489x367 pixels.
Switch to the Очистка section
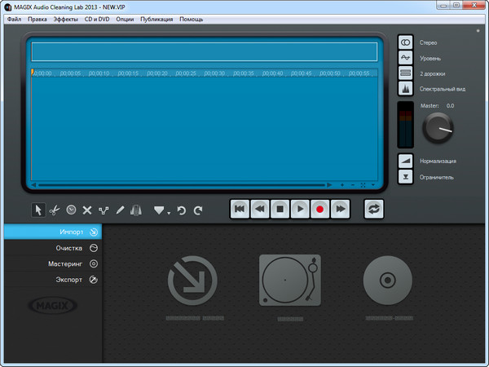click(x=53, y=248)
